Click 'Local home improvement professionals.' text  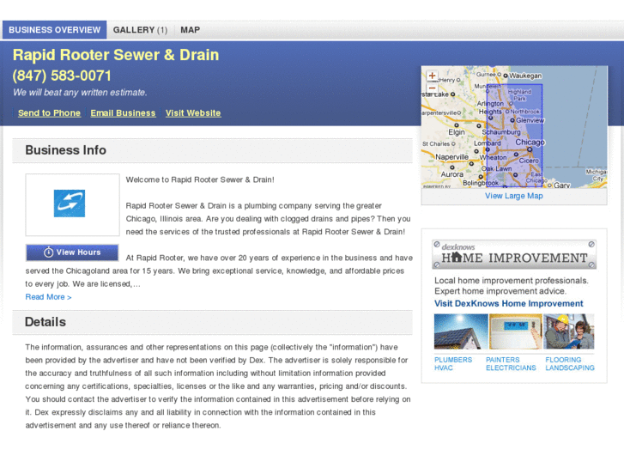[x=511, y=281]
